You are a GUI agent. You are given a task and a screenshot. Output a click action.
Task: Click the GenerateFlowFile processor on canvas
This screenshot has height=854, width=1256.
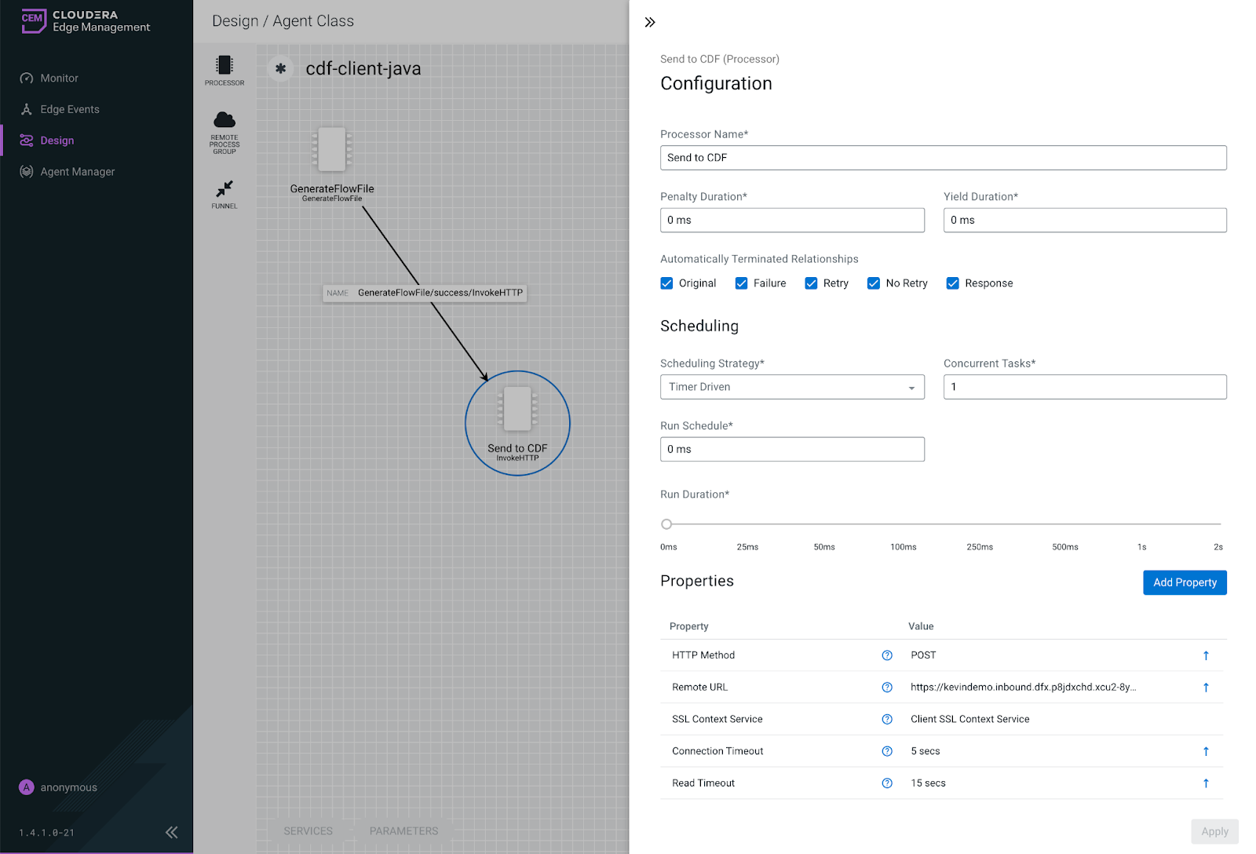(332, 150)
